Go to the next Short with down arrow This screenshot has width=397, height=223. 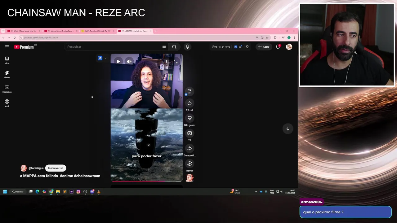pyautogui.click(x=288, y=129)
